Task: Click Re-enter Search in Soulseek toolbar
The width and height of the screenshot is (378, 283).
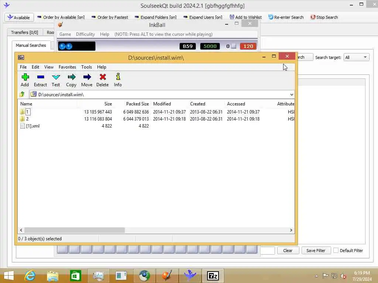Action: [286, 17]
